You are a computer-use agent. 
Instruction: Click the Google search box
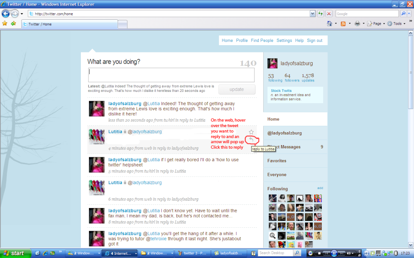pyautogui.click(x=367, y=14)
